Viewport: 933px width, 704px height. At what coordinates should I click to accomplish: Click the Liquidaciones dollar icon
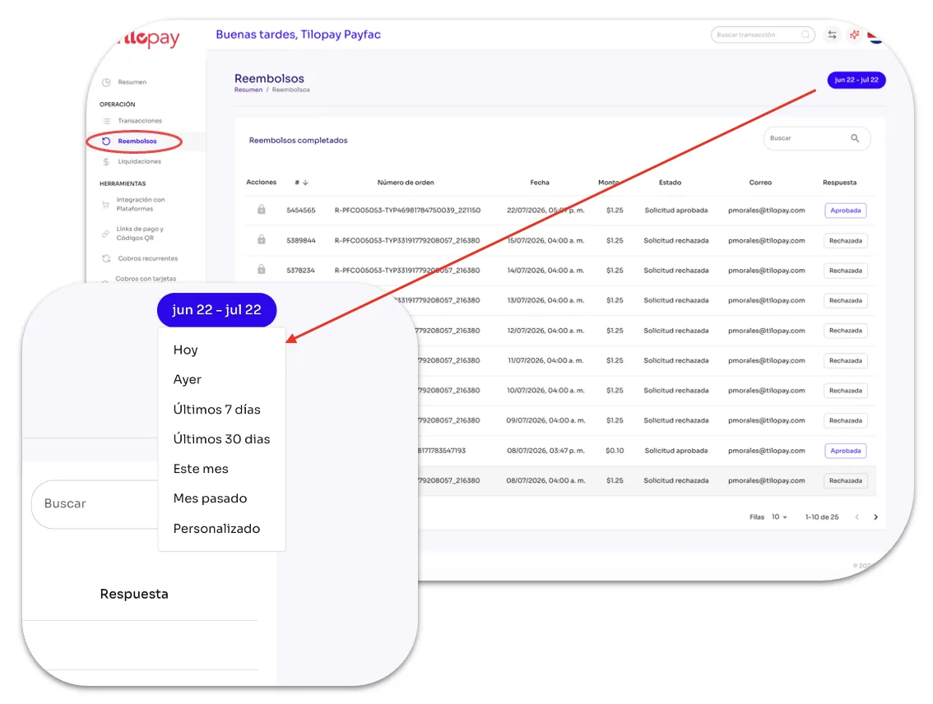106,161
